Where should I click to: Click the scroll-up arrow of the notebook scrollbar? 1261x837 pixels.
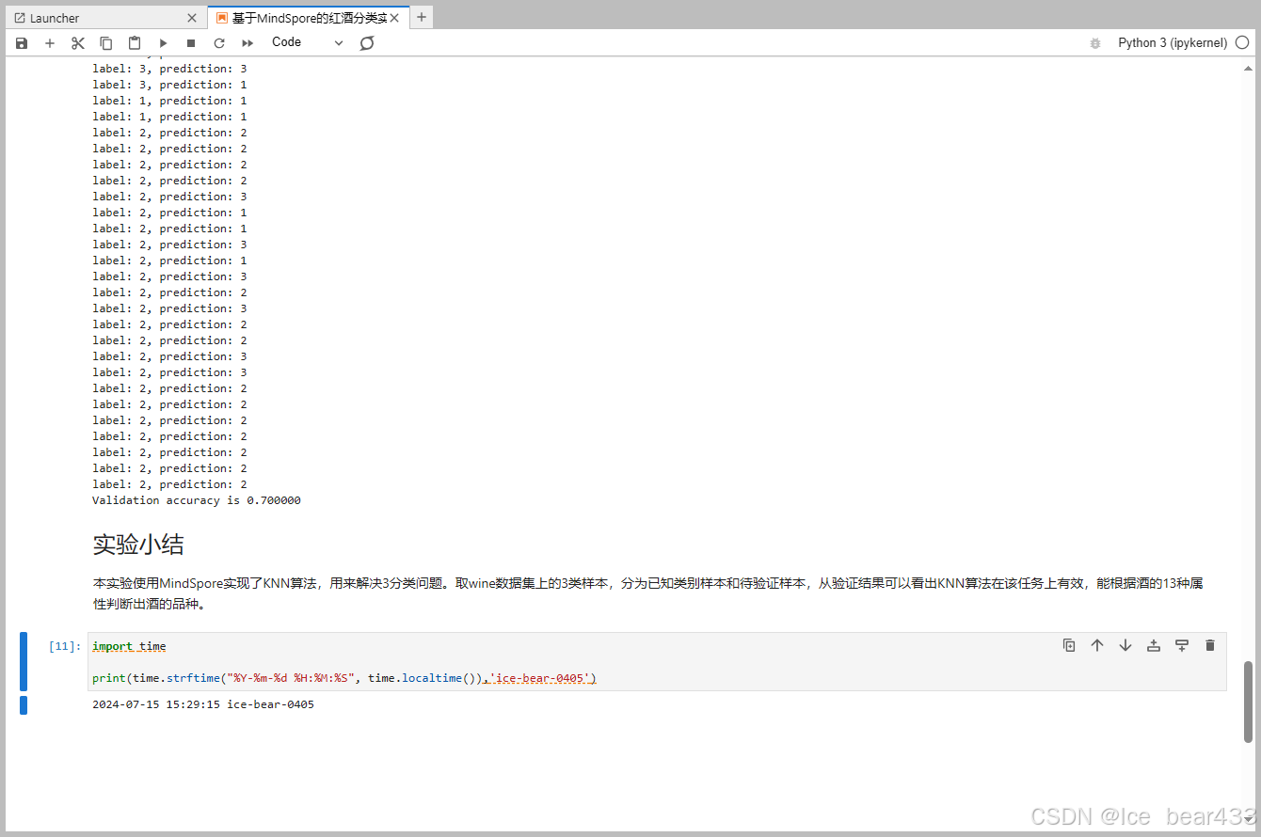pyautogui.click(x=1249, y=67)
